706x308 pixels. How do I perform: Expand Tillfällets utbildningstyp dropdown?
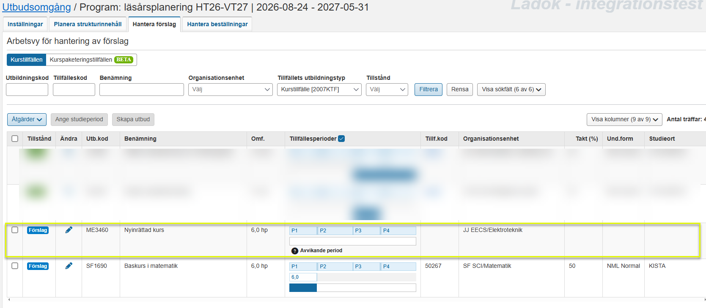[319, 90]
